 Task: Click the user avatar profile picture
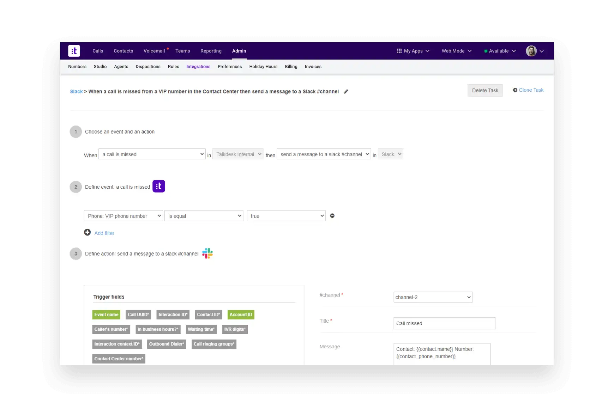tap(531, 51)
